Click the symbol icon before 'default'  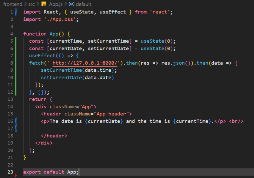pyautogui.click(x=71, y=4)
